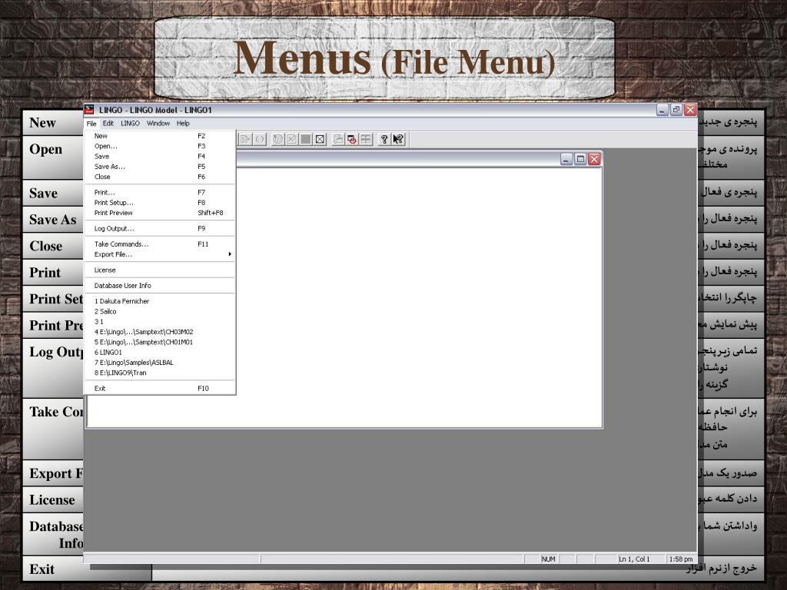Open recent file CH03M02
Viewport: 787px width, 590px height.
[160, 332]
